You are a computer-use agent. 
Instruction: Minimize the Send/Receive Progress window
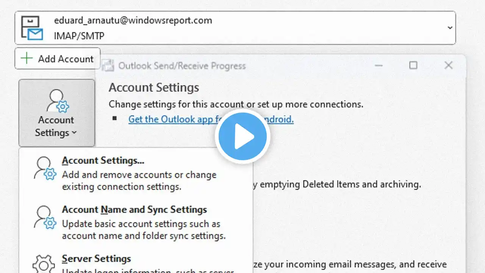(x=379, y=65)
